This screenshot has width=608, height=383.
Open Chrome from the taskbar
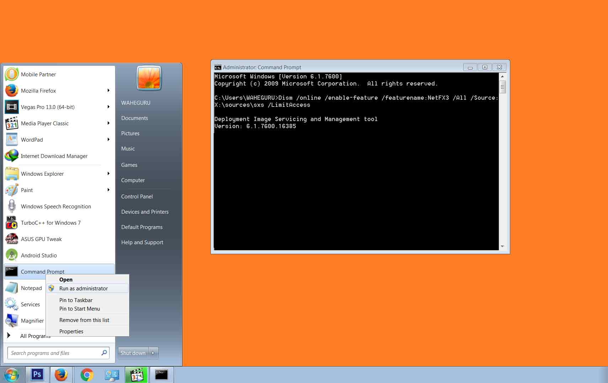coord(87,374)
